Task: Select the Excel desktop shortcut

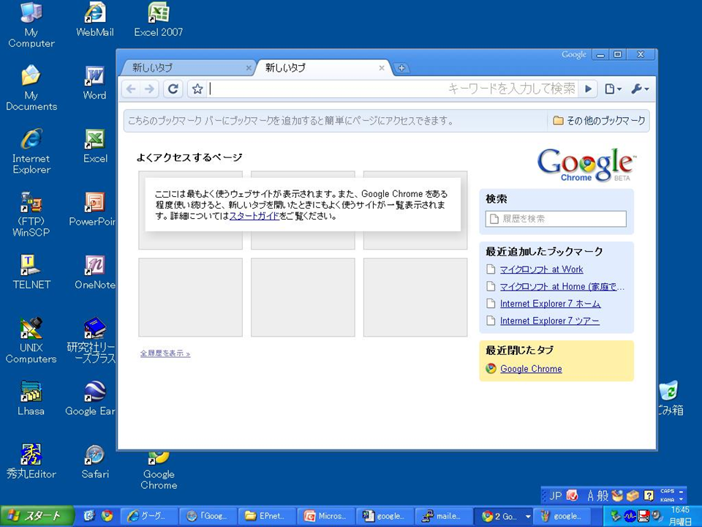Action: 95,146
